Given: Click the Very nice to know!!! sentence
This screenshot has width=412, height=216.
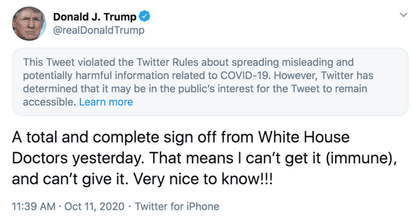Looking at the screenshot, I should [x=203, y=179].
